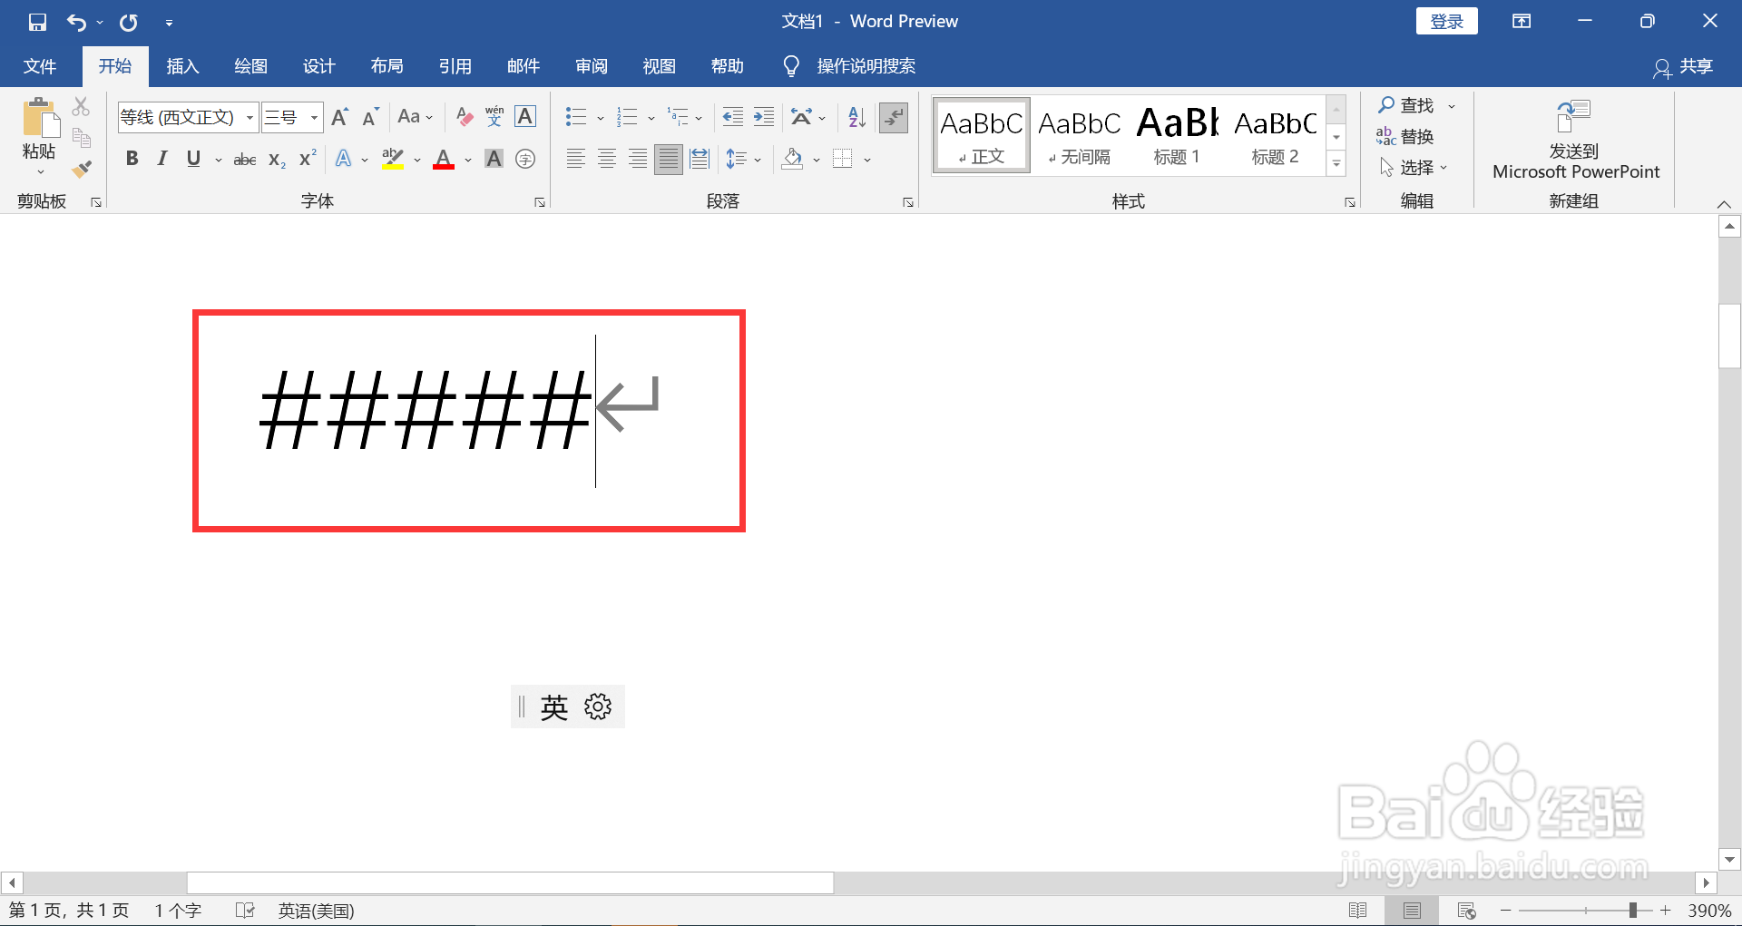This screenshot has width=1742, height=926.
Task: Click the 英语(美国) language indicator
Action: tap(316, 911)
